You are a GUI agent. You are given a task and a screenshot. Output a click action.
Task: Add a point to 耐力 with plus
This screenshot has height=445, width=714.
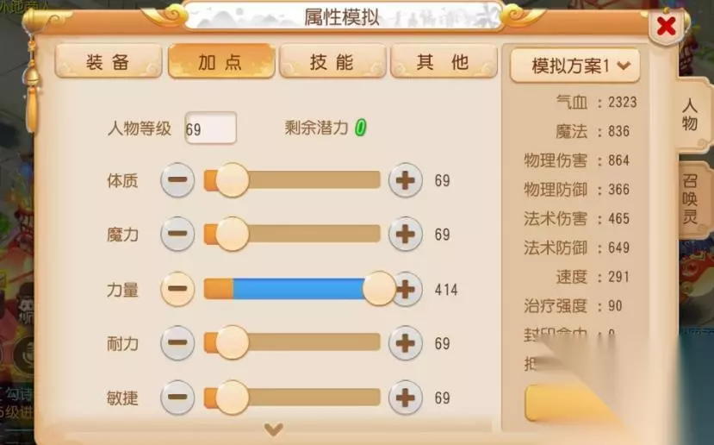point(406,343)
